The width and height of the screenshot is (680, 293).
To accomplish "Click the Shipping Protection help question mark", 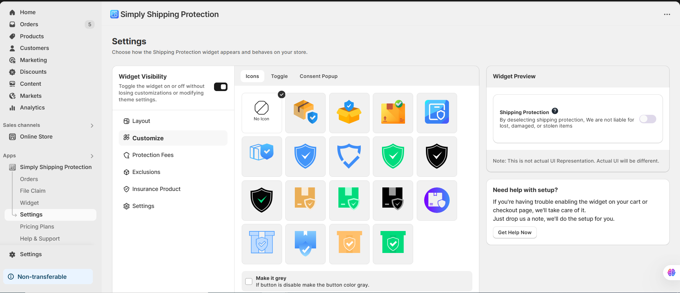I will 555,111.
